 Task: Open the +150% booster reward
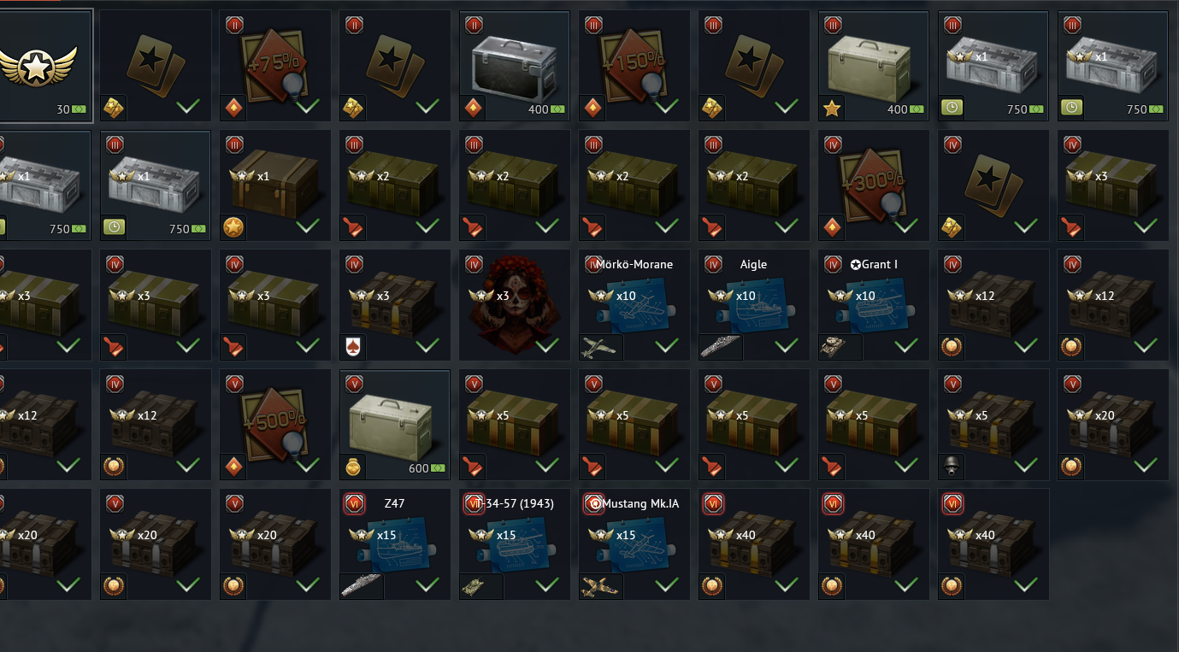tap(634, 66)
